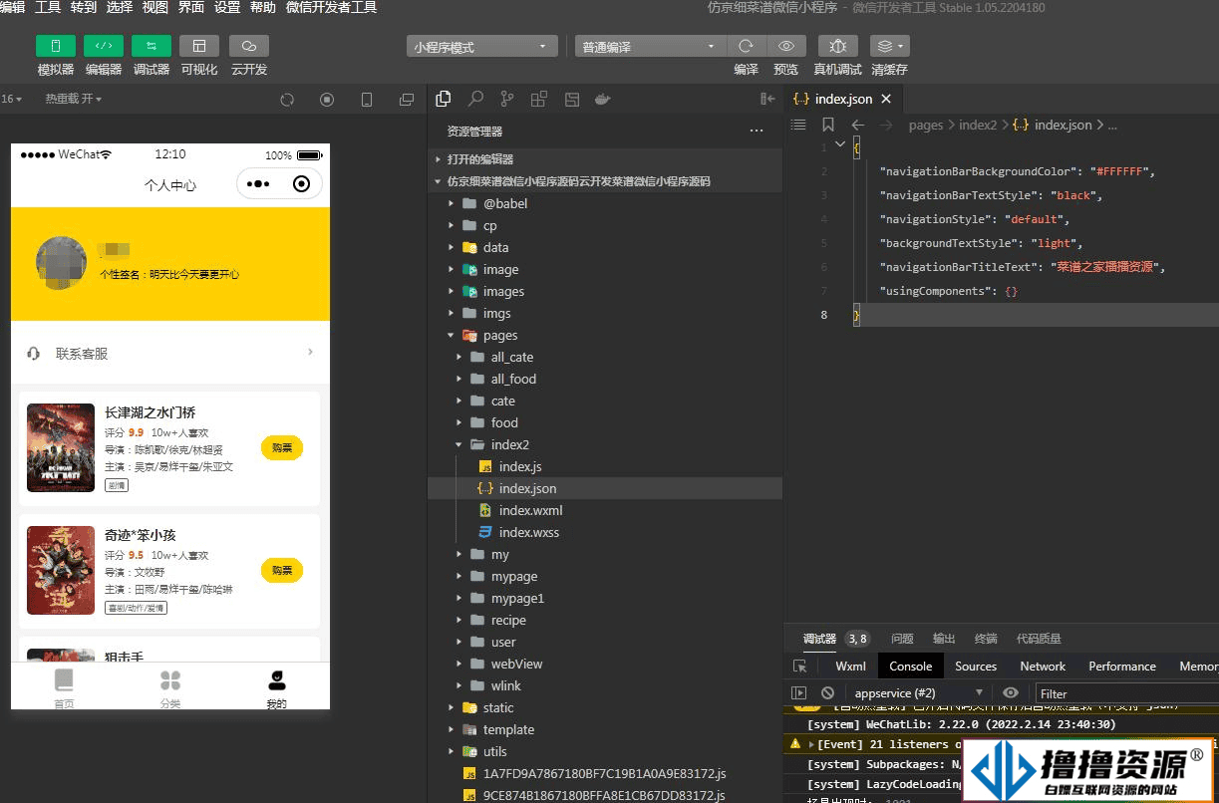
Task: Toggle the 编辑器 editor panel button
Action: 104,46
